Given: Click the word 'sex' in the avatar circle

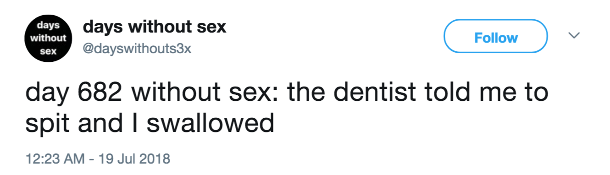Looking at the screenshot, I should click(x=47, y=52).
